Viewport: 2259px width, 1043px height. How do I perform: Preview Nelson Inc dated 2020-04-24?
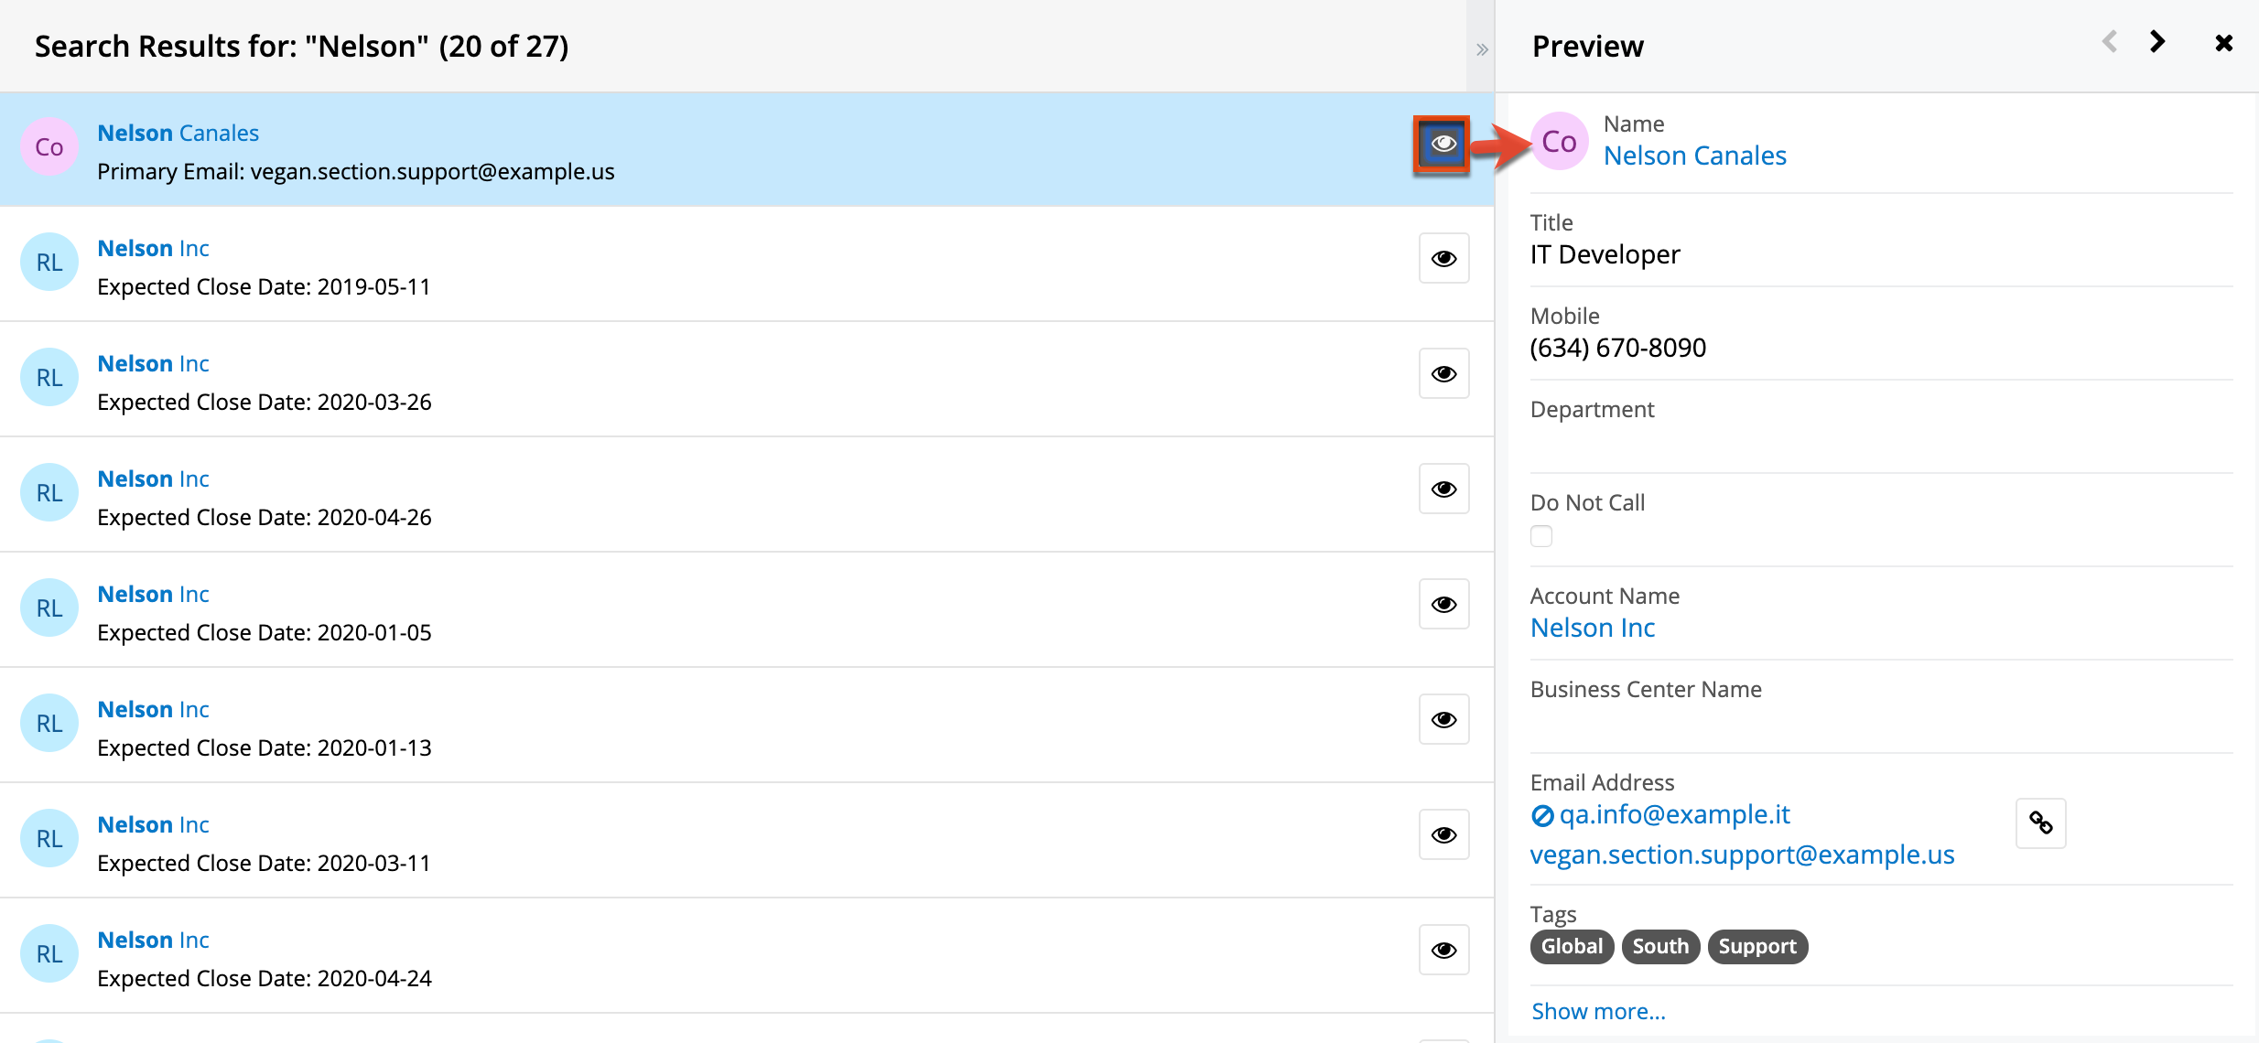1443,950
